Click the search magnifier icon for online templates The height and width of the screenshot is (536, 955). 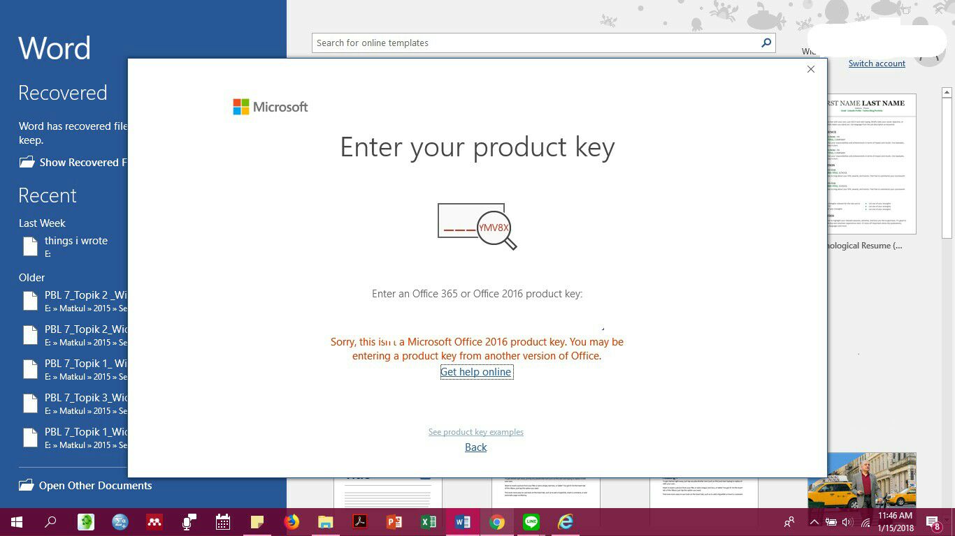(766, 43)
